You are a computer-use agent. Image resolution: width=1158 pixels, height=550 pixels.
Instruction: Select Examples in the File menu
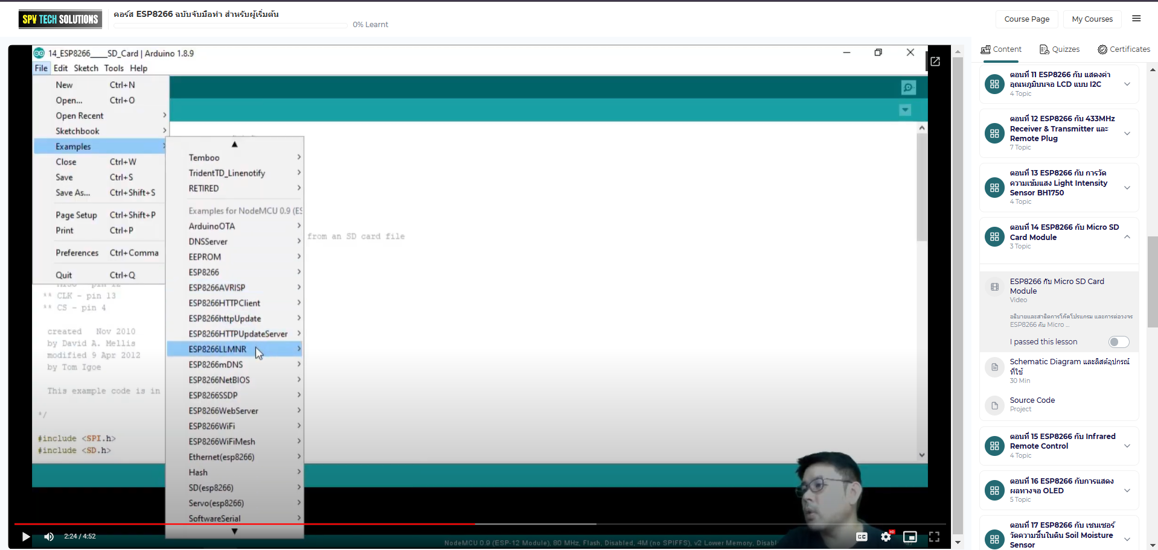[x=100, y=147]
